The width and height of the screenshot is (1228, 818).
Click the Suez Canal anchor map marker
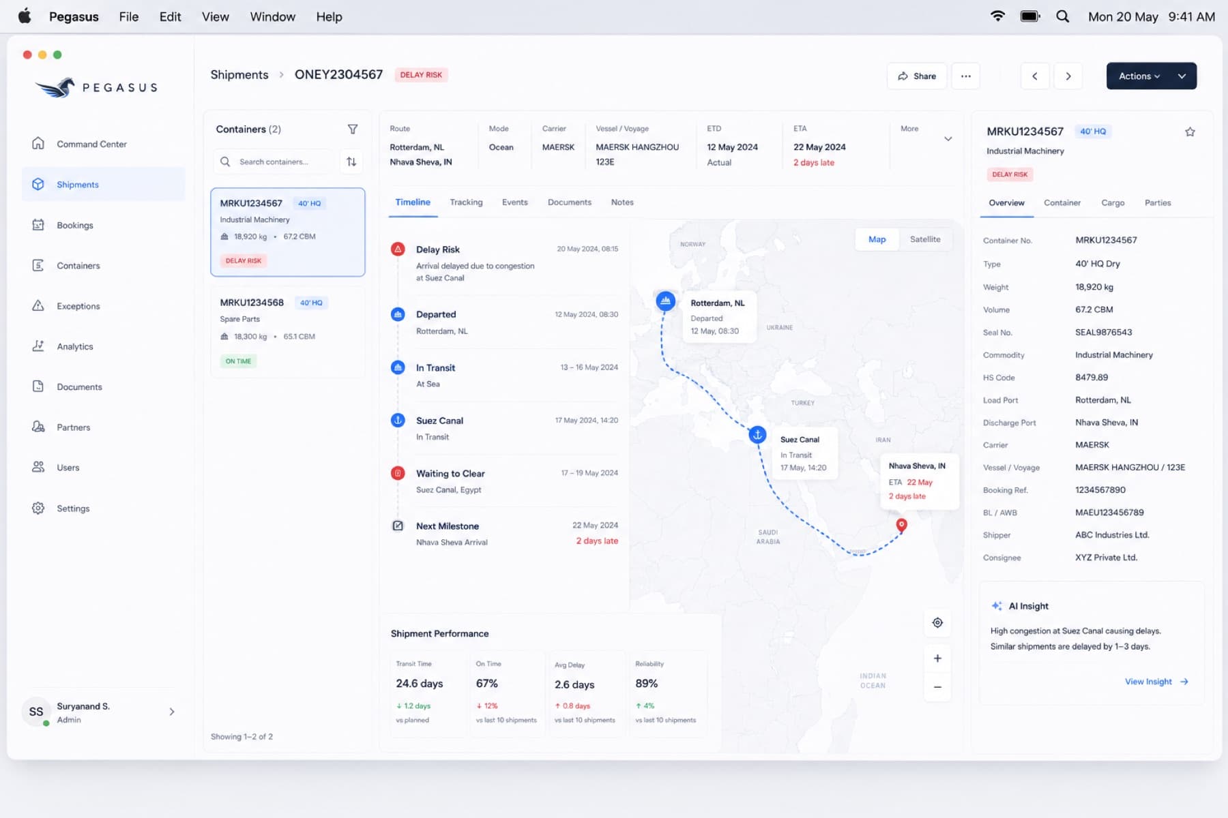(757, 435)
